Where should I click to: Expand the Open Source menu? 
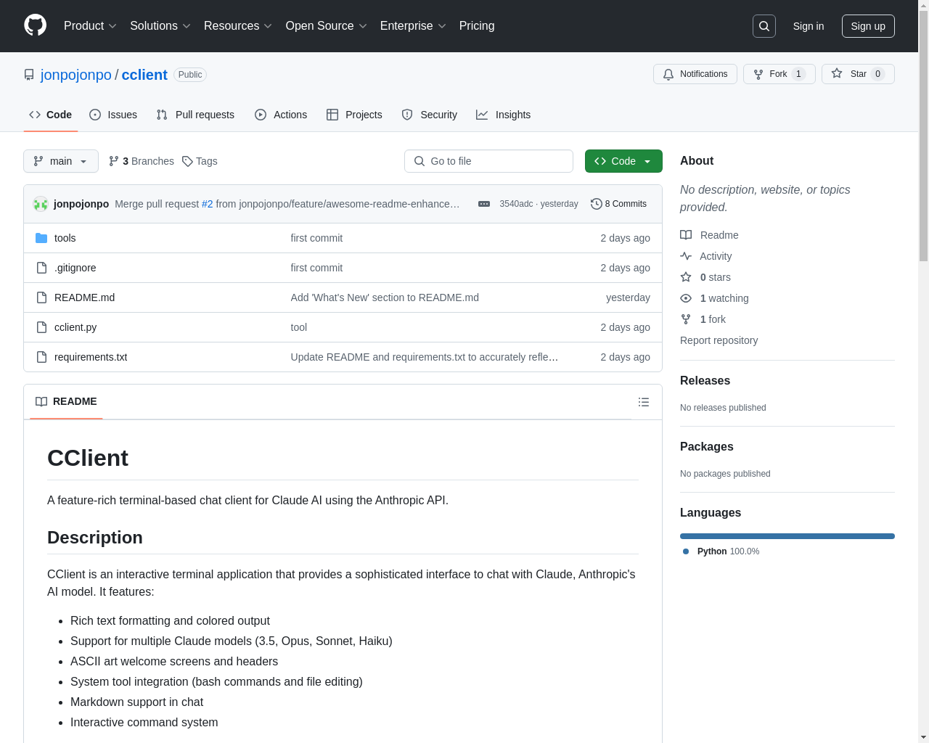click(327, 26)
